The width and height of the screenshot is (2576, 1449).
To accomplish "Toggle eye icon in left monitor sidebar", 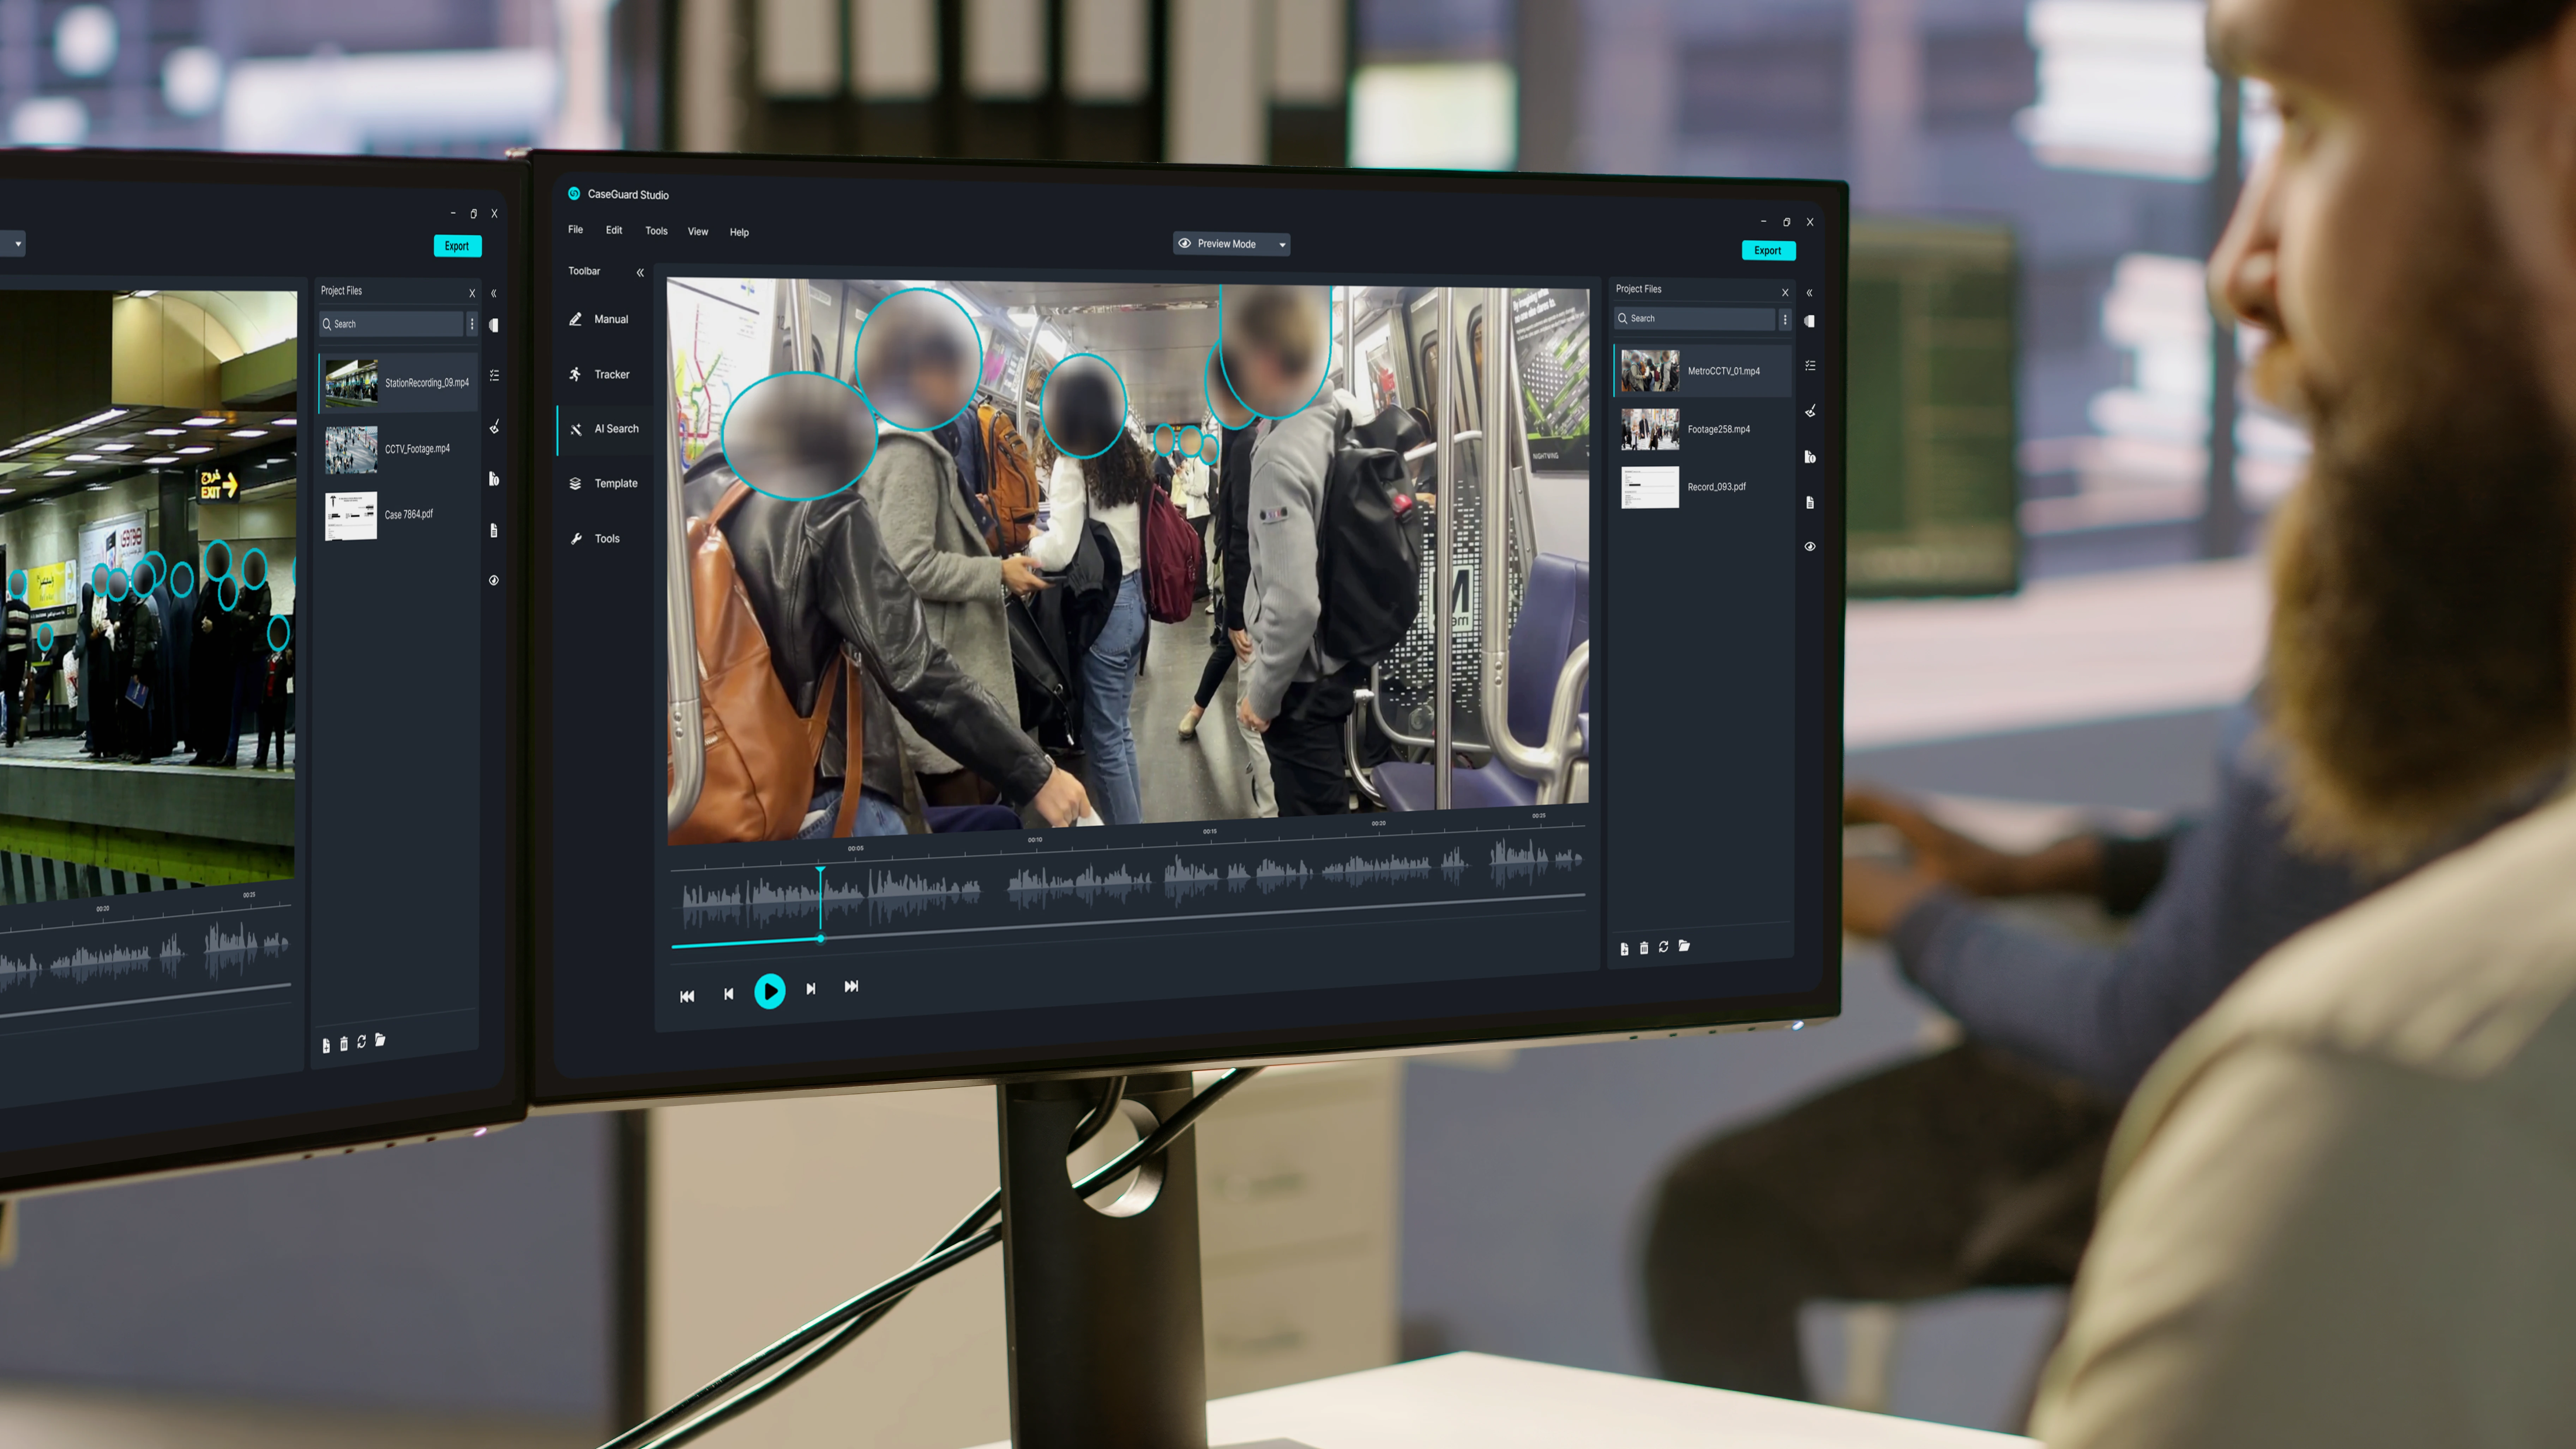I will (x=494, y=580).
